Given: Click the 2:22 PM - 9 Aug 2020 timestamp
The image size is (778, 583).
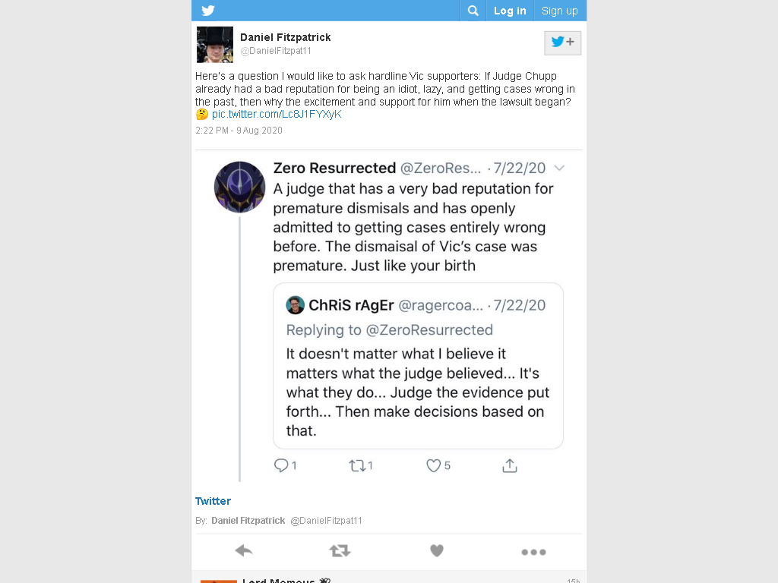Looking at the screenshot, I should (x=239, y=131).
